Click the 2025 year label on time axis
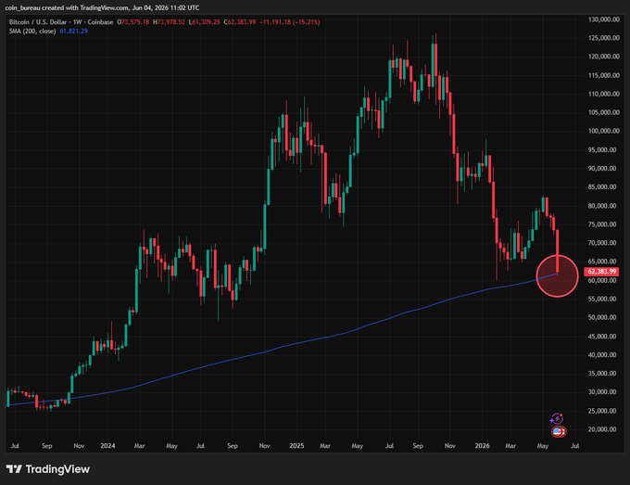This screenshot has width=630, height=485. point(296,446)
